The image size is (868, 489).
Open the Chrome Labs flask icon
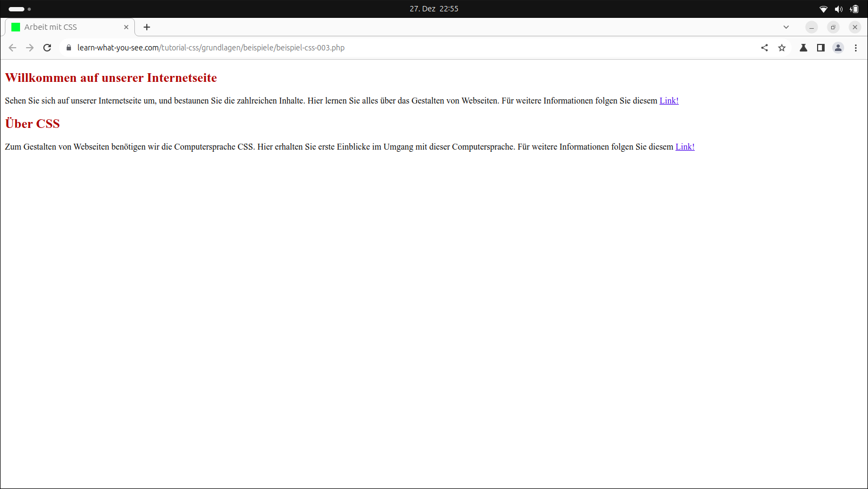click(x=804, y=48)
